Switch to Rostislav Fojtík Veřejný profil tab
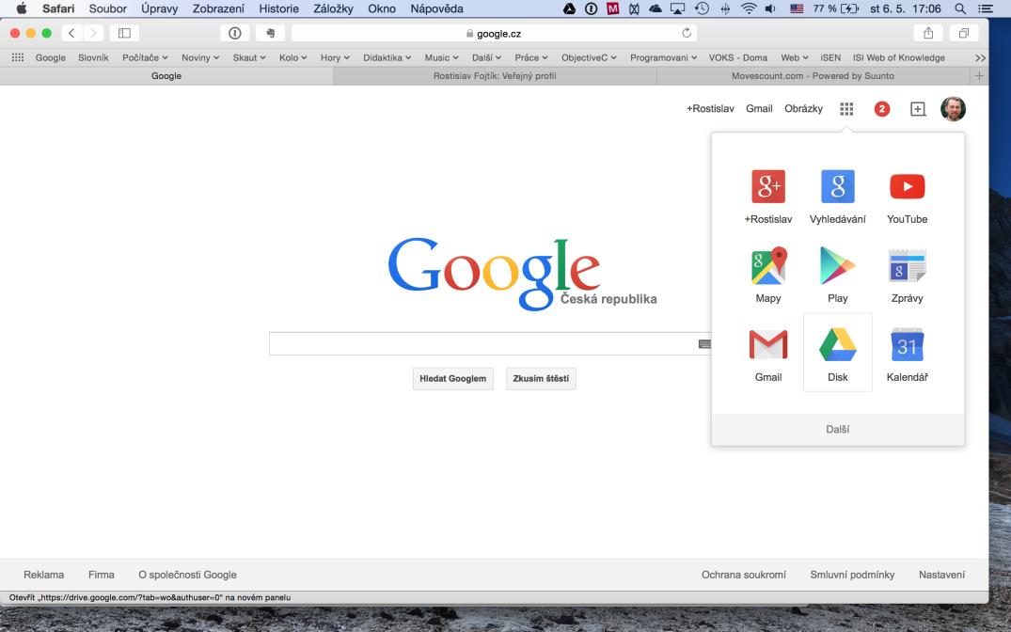 [x=495, y=76]
